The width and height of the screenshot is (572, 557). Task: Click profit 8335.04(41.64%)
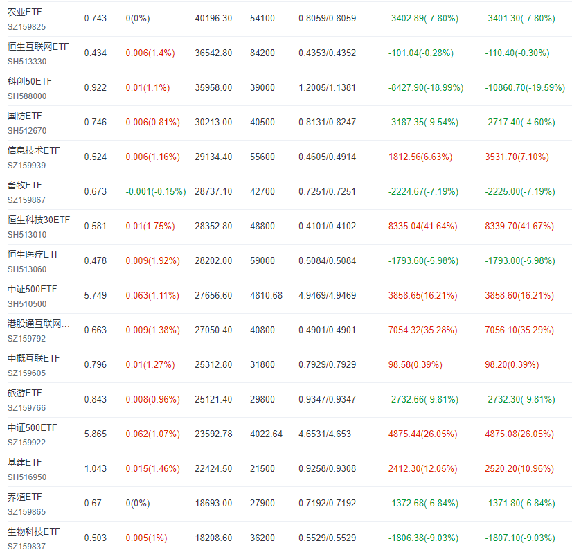[423, 227]
